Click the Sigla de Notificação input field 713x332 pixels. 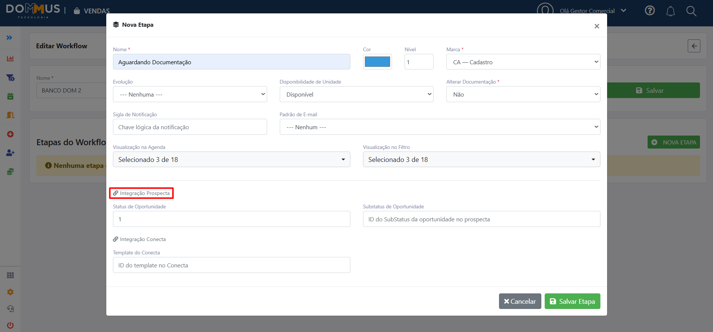pyautogui.click(x=190, y=127)
